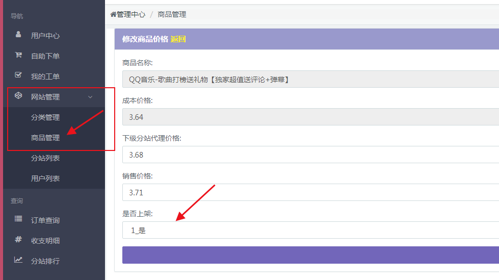
Task: Click the checkmark icon beside 我的工单
Action: click(x=18, y=75)
